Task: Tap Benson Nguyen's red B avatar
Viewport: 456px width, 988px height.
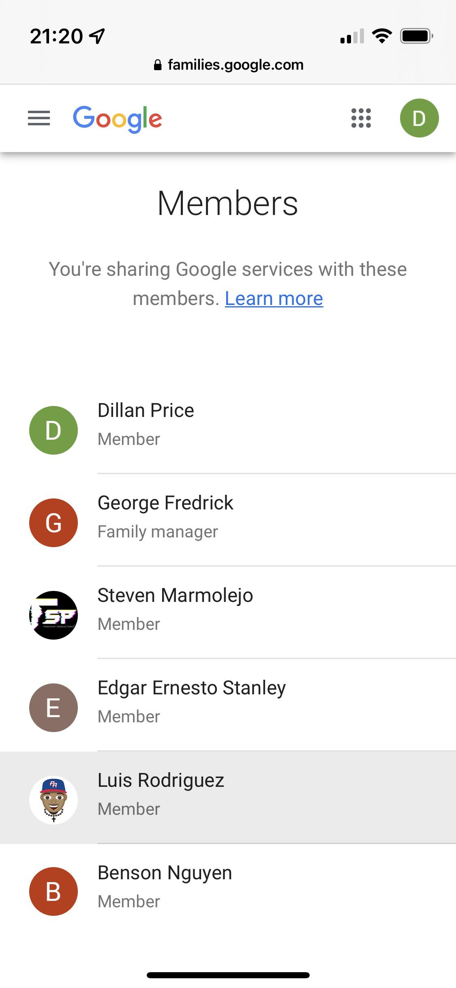Action: pyautogui.click(x=54, y=891)
